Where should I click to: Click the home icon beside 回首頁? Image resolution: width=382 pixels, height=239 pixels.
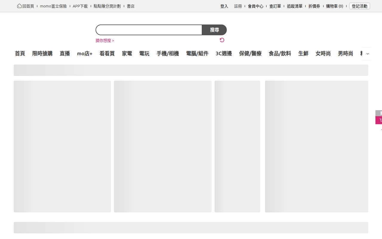(19, 6)
